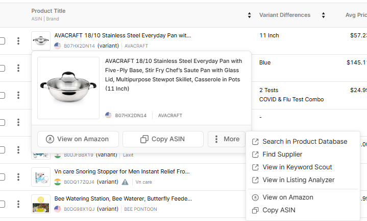This screenshot has height=221, width=367.
Task: Select Find Supplier from the menu
Action: click(x=303, y=154)
